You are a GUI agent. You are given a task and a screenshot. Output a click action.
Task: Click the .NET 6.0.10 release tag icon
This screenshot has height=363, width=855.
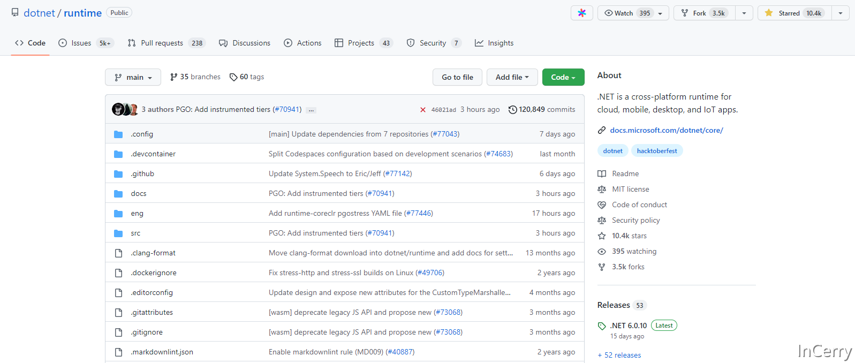pyautogui.click(x=602, y=326)
